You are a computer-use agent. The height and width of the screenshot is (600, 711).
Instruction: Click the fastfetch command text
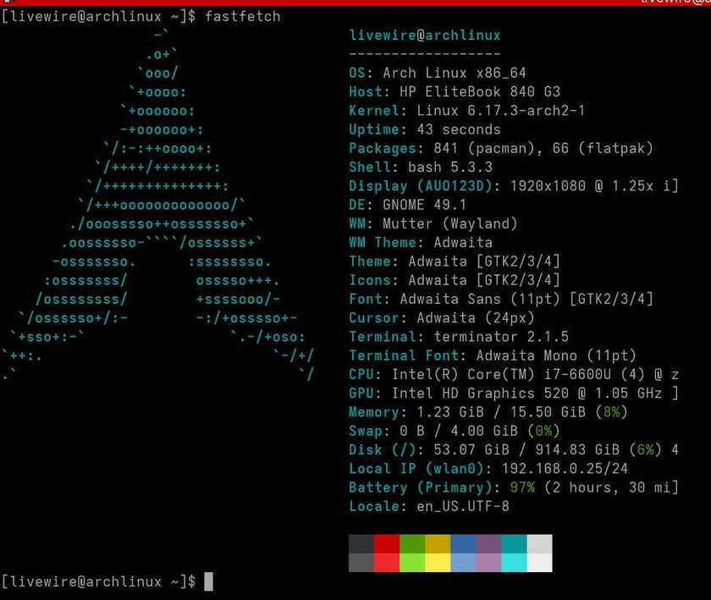243,16
